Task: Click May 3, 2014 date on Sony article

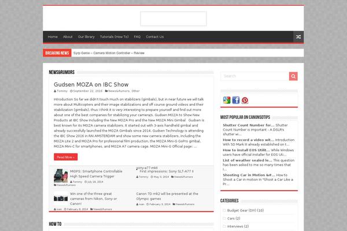Action: [x=161, y=177]
